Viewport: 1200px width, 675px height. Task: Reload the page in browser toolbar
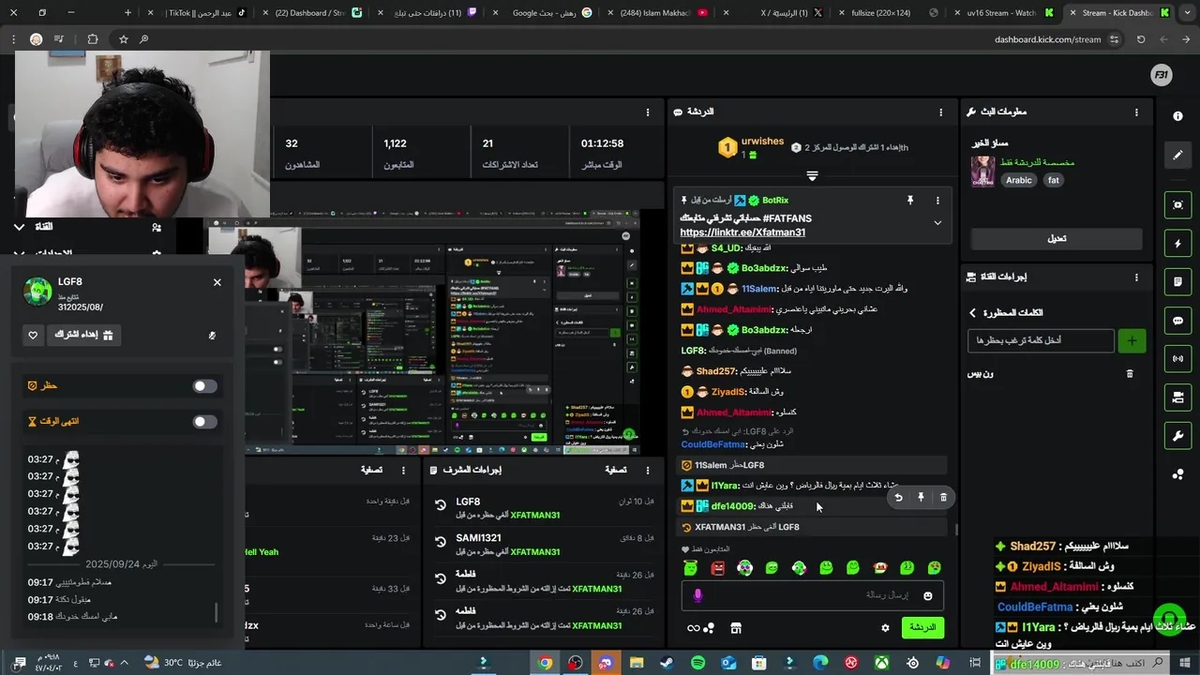click(x=1141, y=39)
